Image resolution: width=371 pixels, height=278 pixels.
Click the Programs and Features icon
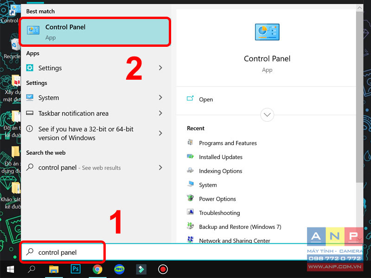pos(190,142)
